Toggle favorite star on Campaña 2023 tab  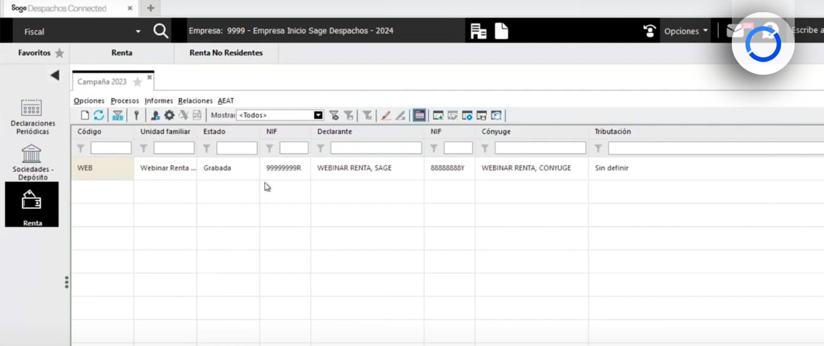[137, 82]
